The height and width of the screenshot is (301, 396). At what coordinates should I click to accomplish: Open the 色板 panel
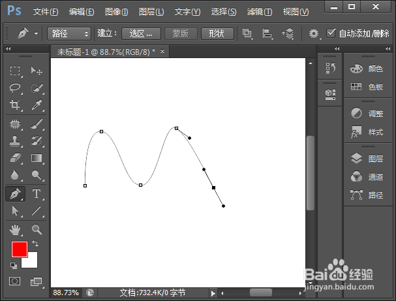tap(367, 87)
